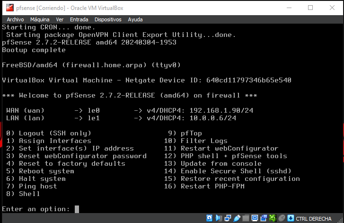Click the hard disk activity status icon
The height and width of the screenshot is (223, 344).
209,218
